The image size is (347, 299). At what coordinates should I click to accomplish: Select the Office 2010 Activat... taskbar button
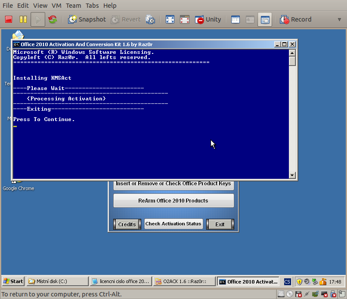click(248, 281)
